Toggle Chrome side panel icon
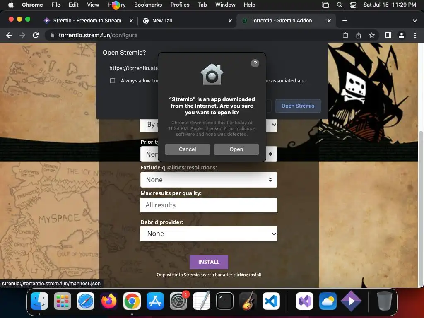The height and width of the screenshot is (318, 424). [x=388, y=35]
